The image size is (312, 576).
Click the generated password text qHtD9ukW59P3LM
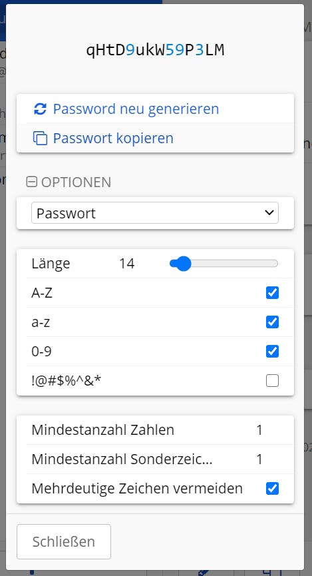click(155, 51)
